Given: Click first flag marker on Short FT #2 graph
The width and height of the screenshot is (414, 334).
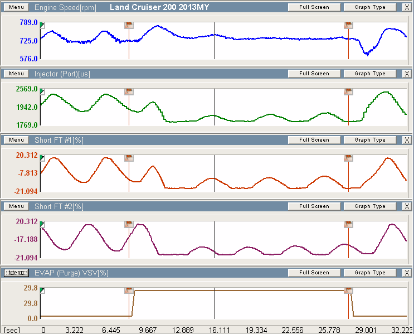Looking at the screenshot, I should tap(129, 224).
